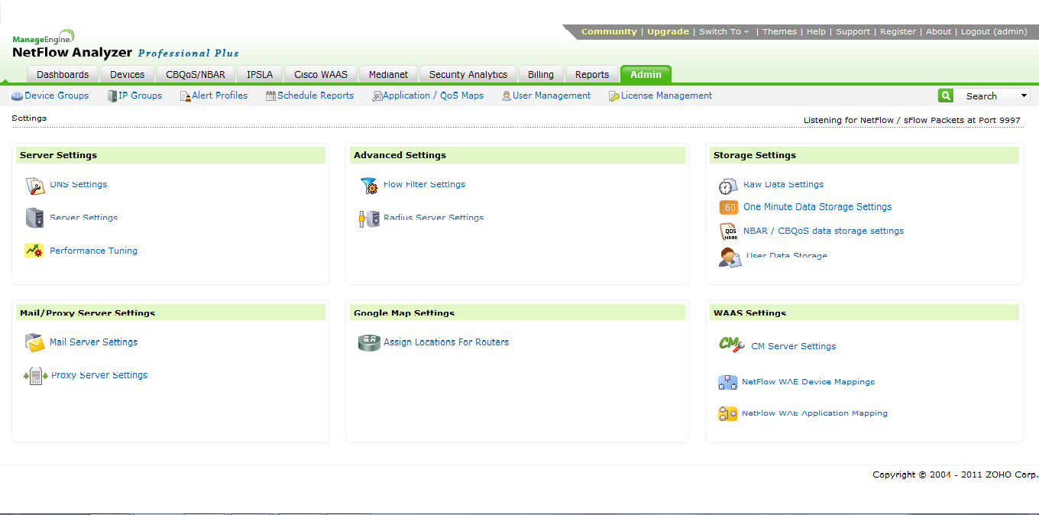Click the Mail Server envelope icon

tap(35, 343)
